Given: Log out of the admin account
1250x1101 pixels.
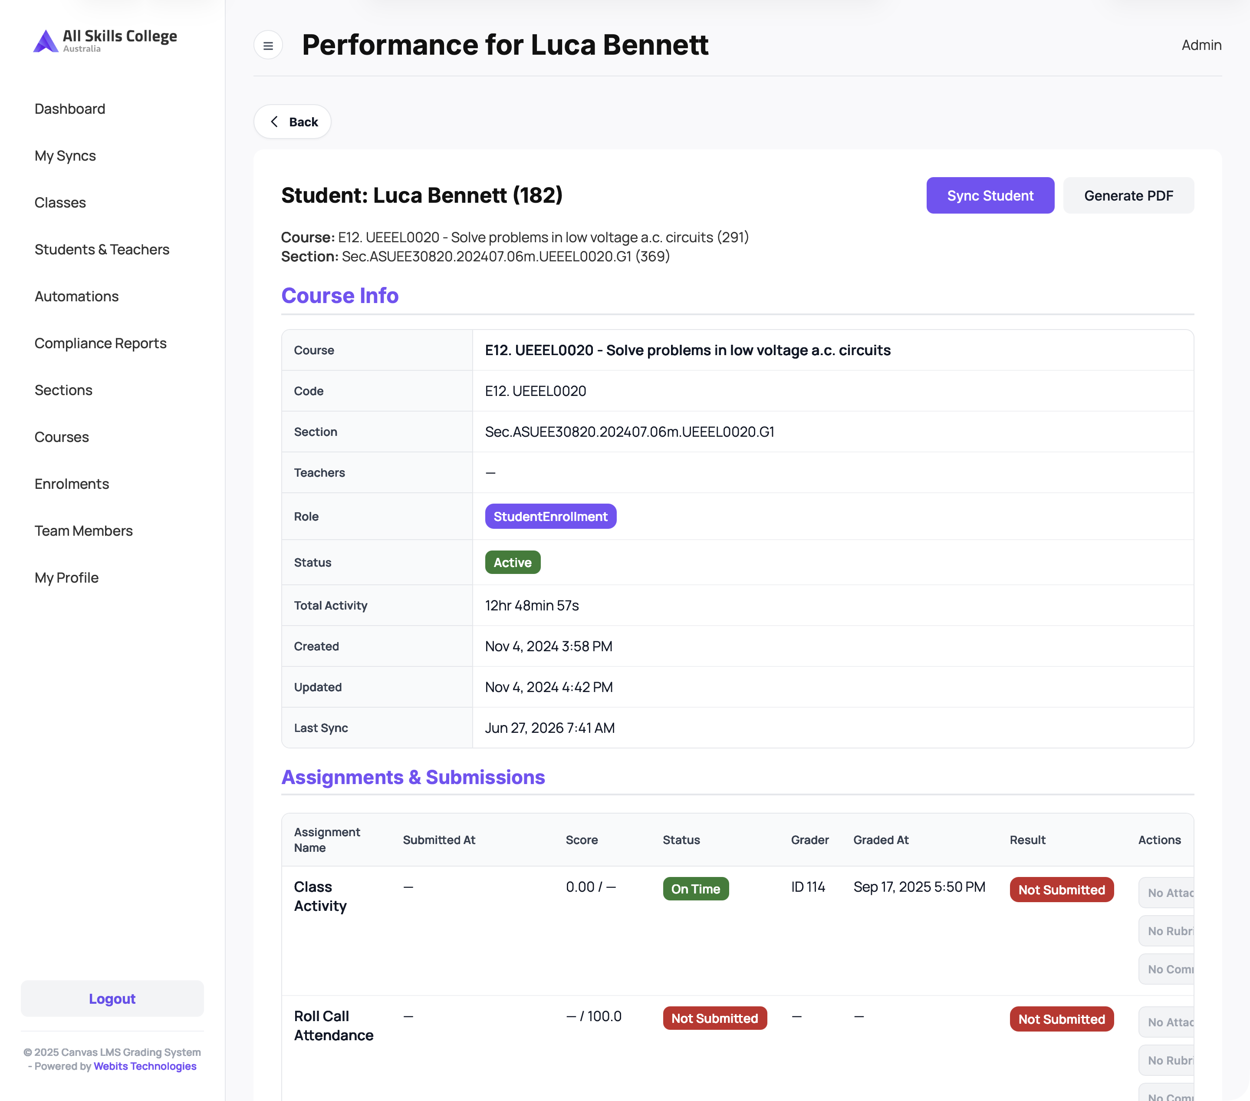Looking at the screenshot, I should click(112, 999).
